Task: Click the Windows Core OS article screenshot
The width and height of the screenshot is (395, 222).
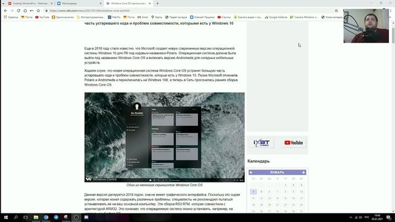Action: coord(164,137)
